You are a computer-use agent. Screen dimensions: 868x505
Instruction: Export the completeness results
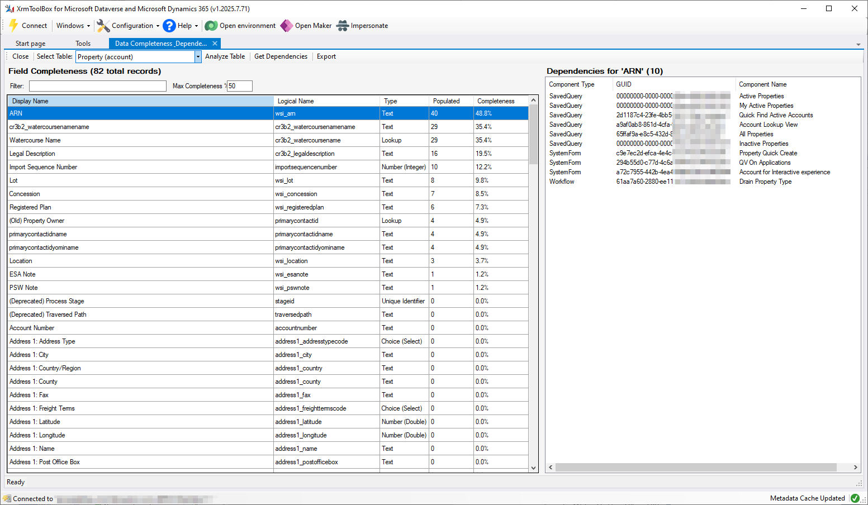point(326,56)
